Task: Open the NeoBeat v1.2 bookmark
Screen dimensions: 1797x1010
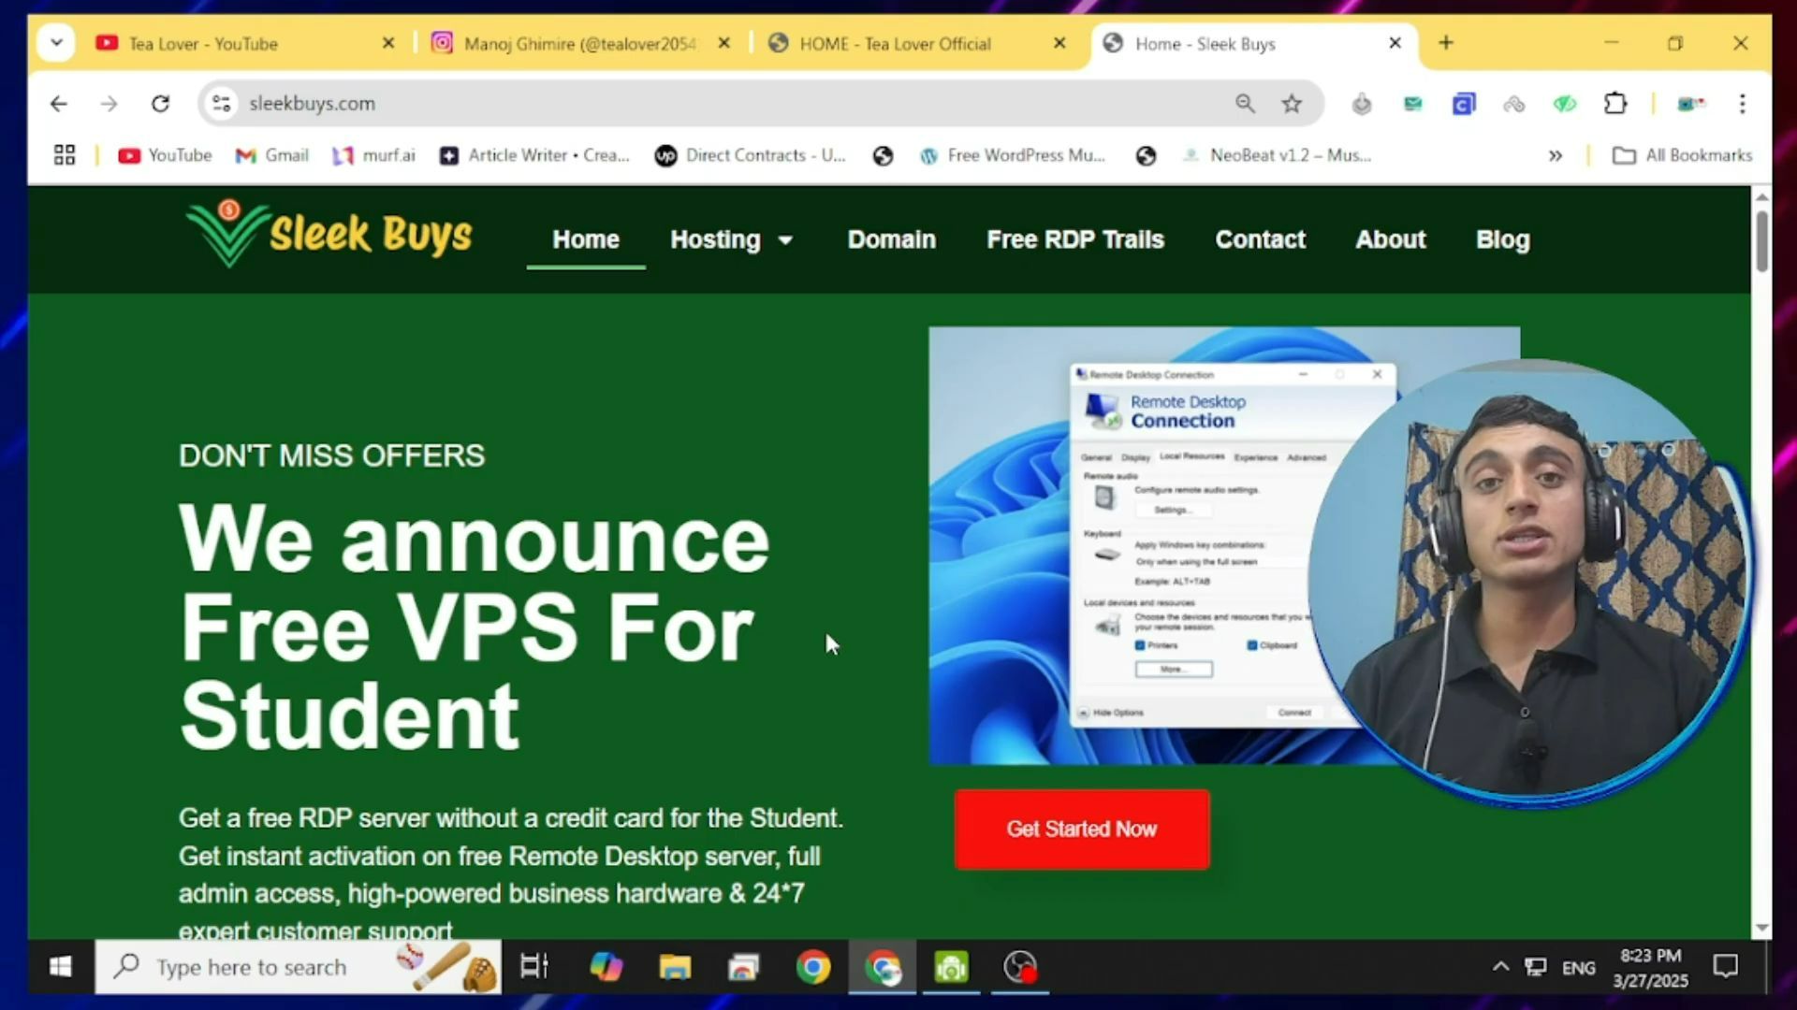Action: click(x=1278, y=155)
